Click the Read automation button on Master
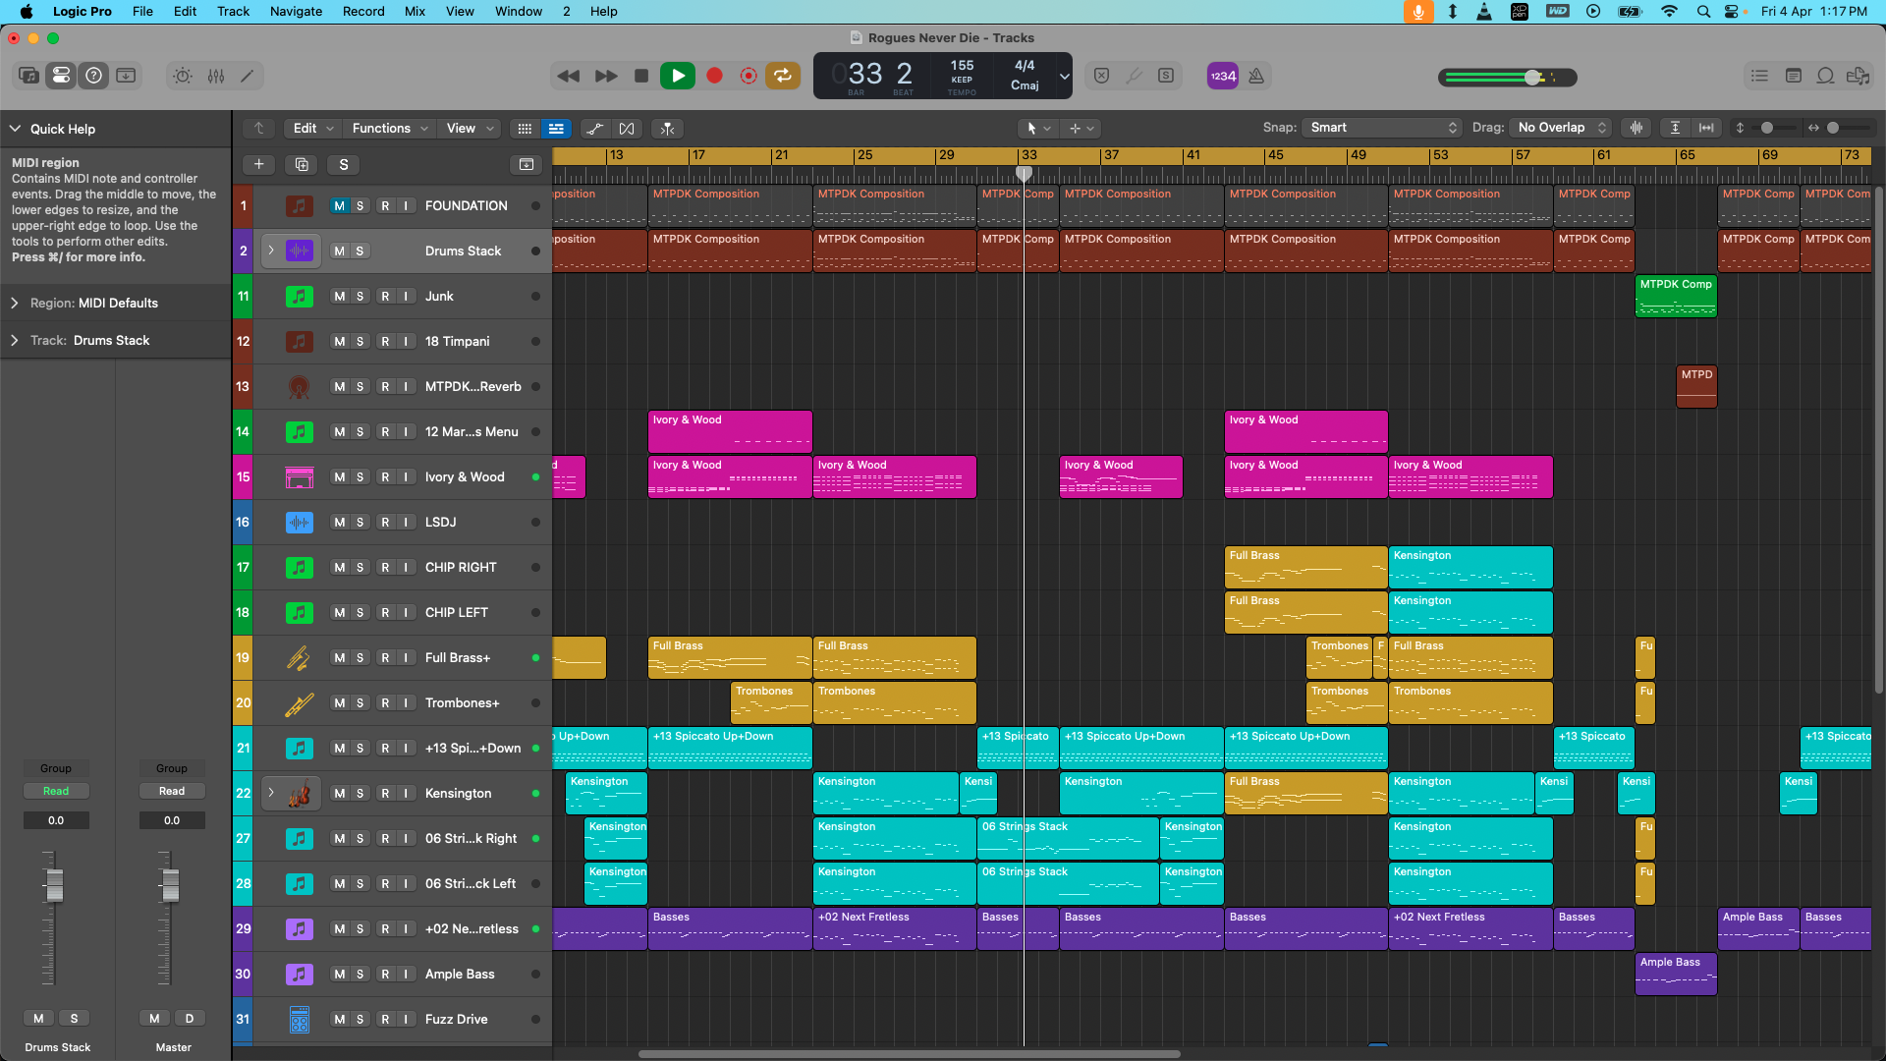Screen dimensions: 1886x1061 click(172, 792)
